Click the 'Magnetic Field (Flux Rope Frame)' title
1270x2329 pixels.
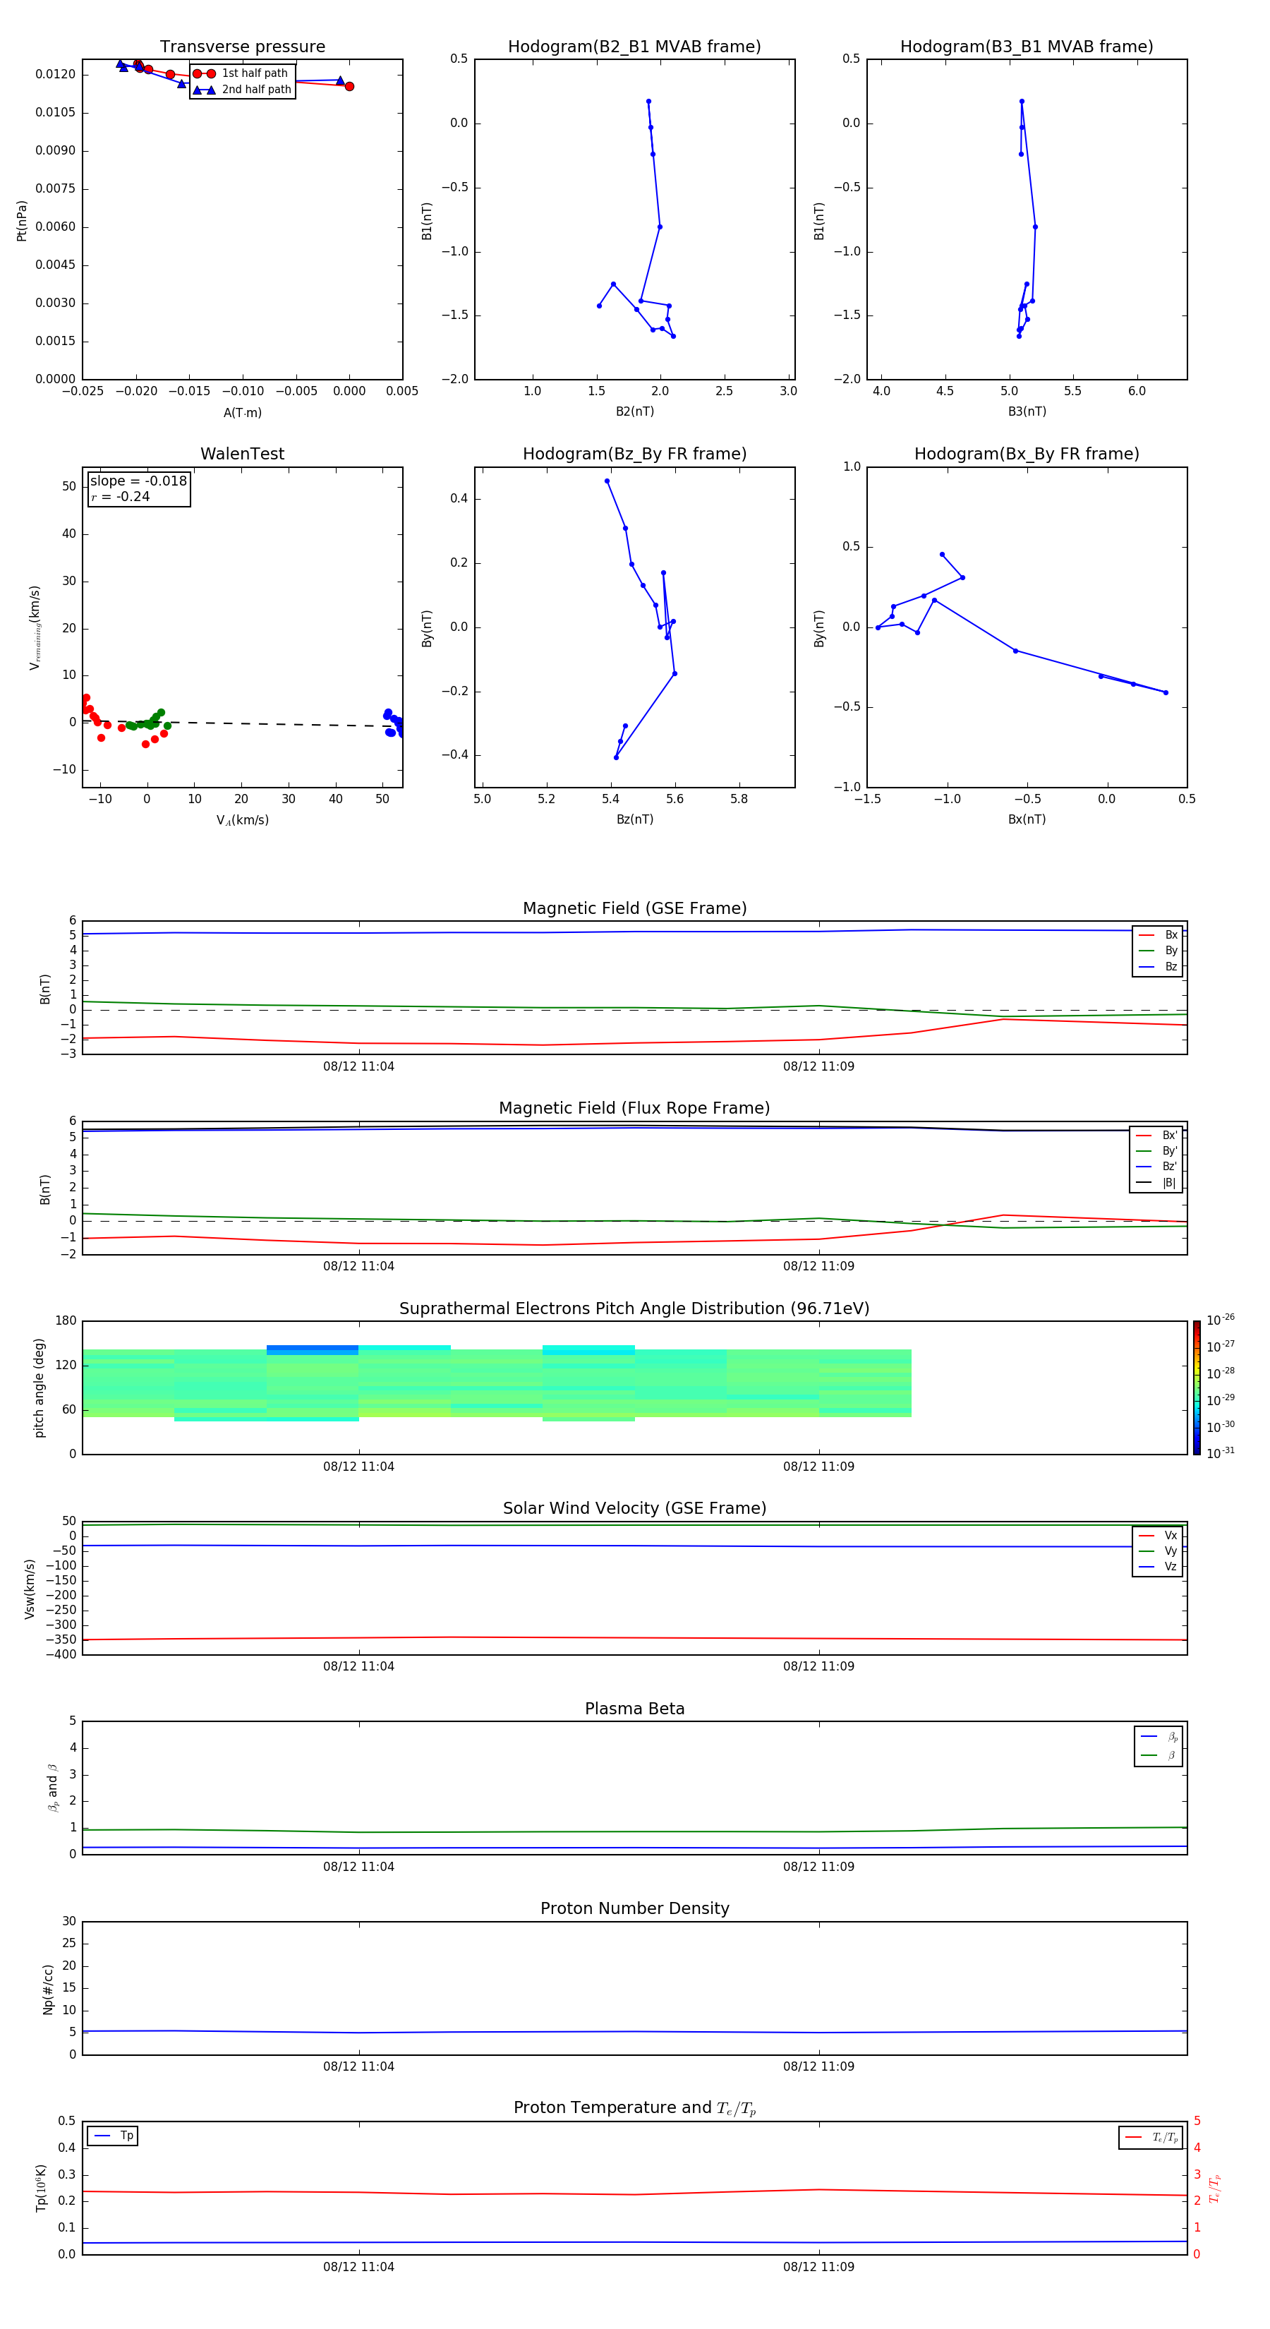tap(634, 1109)
